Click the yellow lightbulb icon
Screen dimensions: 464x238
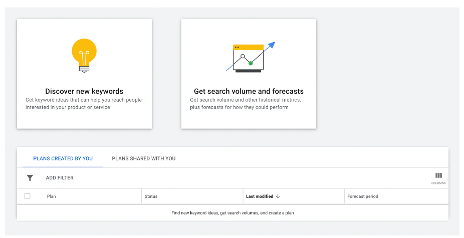pyautogui.click(x=84, y=55)
